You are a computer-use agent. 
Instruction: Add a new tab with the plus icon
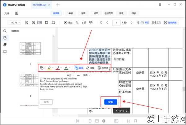58,5
